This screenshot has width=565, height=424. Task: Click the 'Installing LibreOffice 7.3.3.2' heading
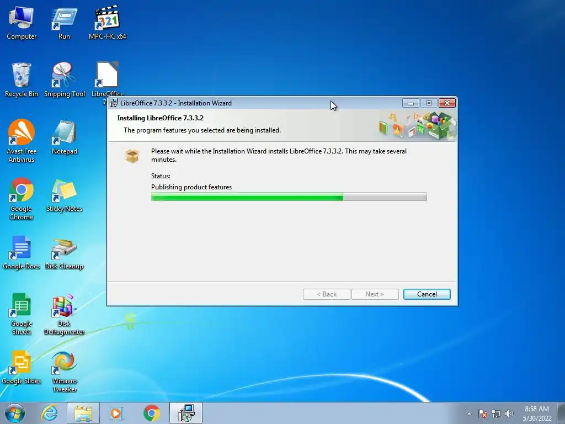(161, 118)
